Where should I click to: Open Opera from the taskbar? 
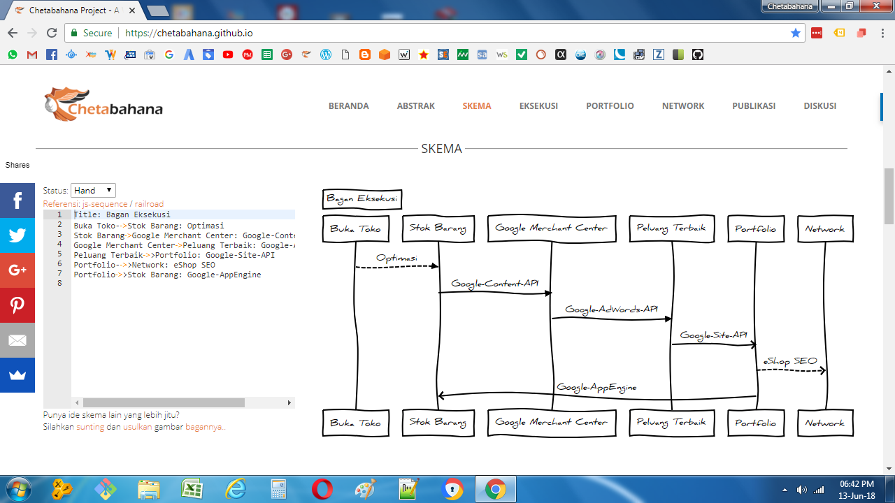(x=322, y=489)
